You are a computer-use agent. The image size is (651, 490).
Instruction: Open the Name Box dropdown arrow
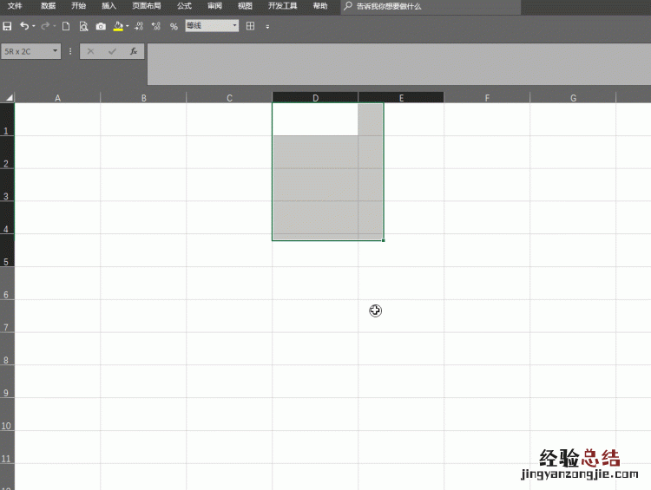(56, 51)
